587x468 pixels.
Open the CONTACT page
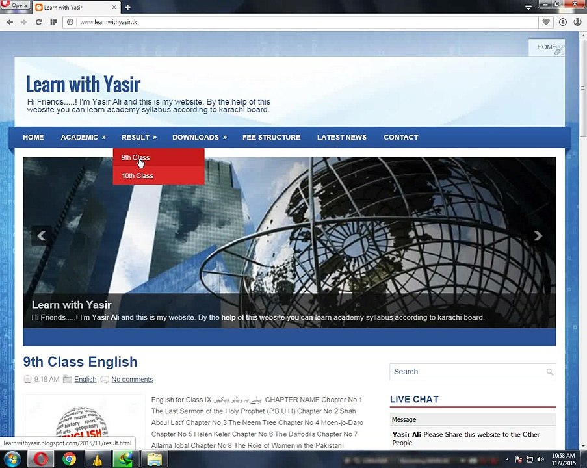[x=401, y=137]
